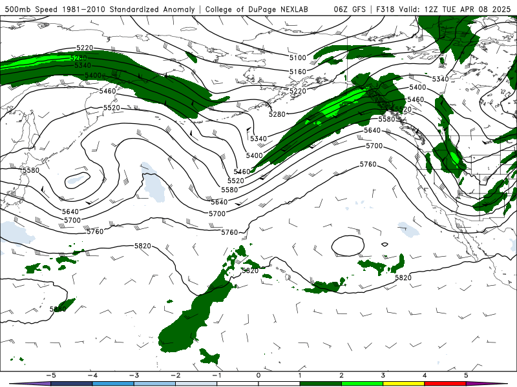Select the bright green colorbar swatch
The width and height of the screenshot is (517, 387).
pyautogui.click(x=362, y=384)
